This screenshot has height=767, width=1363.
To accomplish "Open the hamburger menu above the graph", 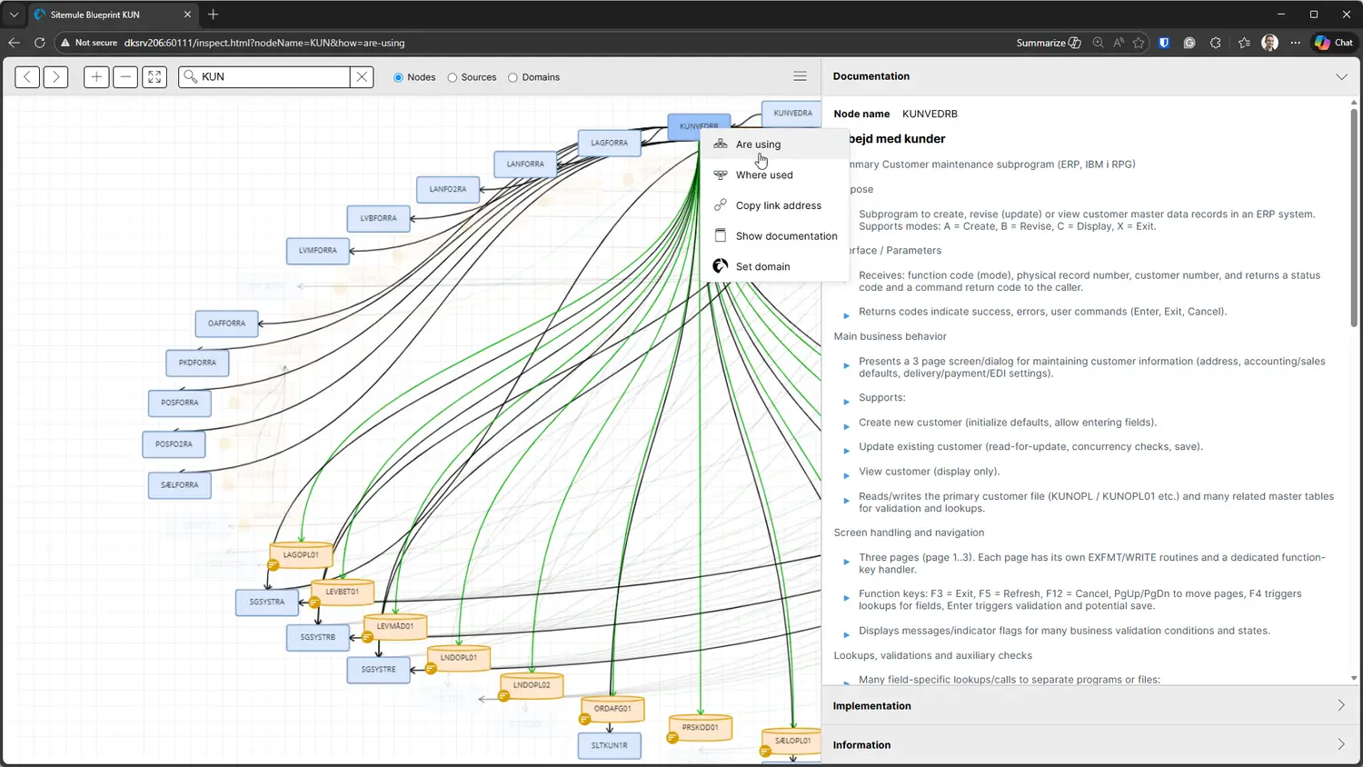I will pyautogui.click(x=800, y=76).
